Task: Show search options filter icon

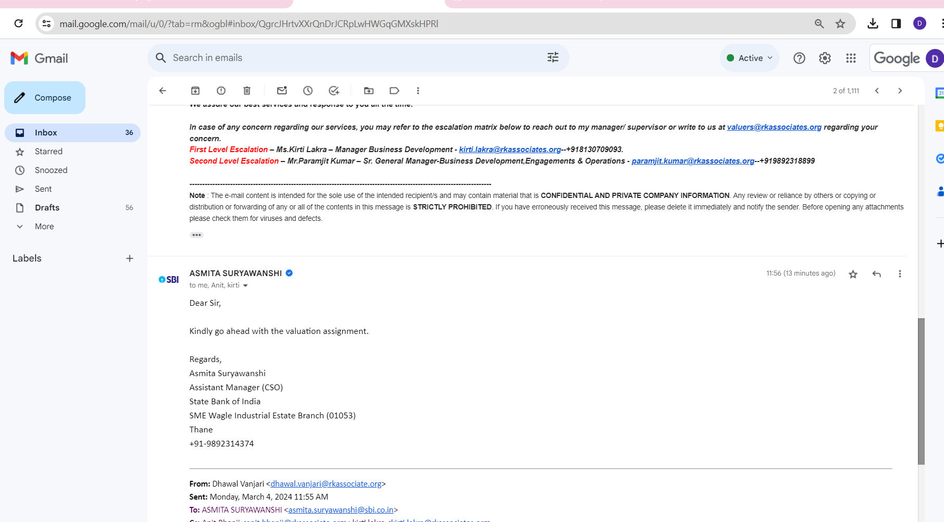Action: [x=553, y=57]
